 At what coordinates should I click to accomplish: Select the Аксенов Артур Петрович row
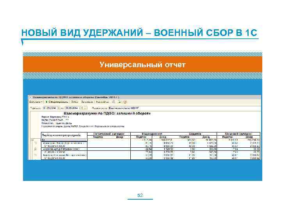tap(151, 149)
